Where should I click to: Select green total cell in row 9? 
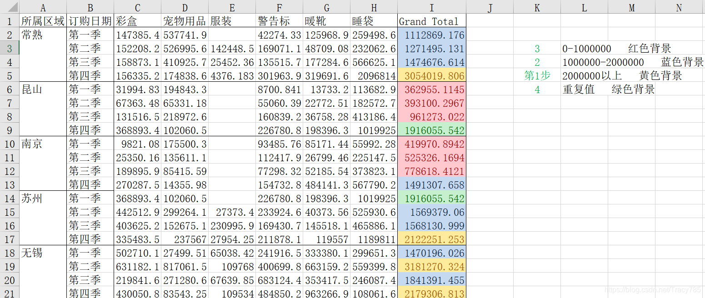point(432,130)
